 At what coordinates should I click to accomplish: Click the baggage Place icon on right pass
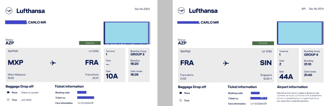point(180,93)
